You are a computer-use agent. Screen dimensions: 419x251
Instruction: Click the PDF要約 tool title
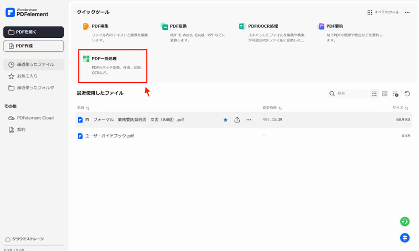[335, 26]
